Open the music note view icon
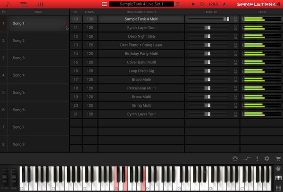Screen dimensions: 283x192 coord(8,4)
